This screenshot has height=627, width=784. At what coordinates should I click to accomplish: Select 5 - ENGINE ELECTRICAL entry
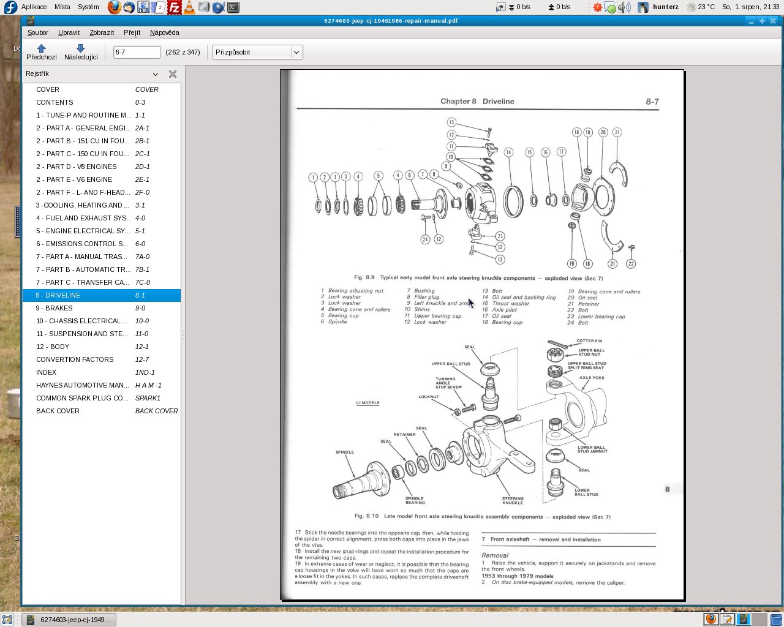(x=102, y=231)
